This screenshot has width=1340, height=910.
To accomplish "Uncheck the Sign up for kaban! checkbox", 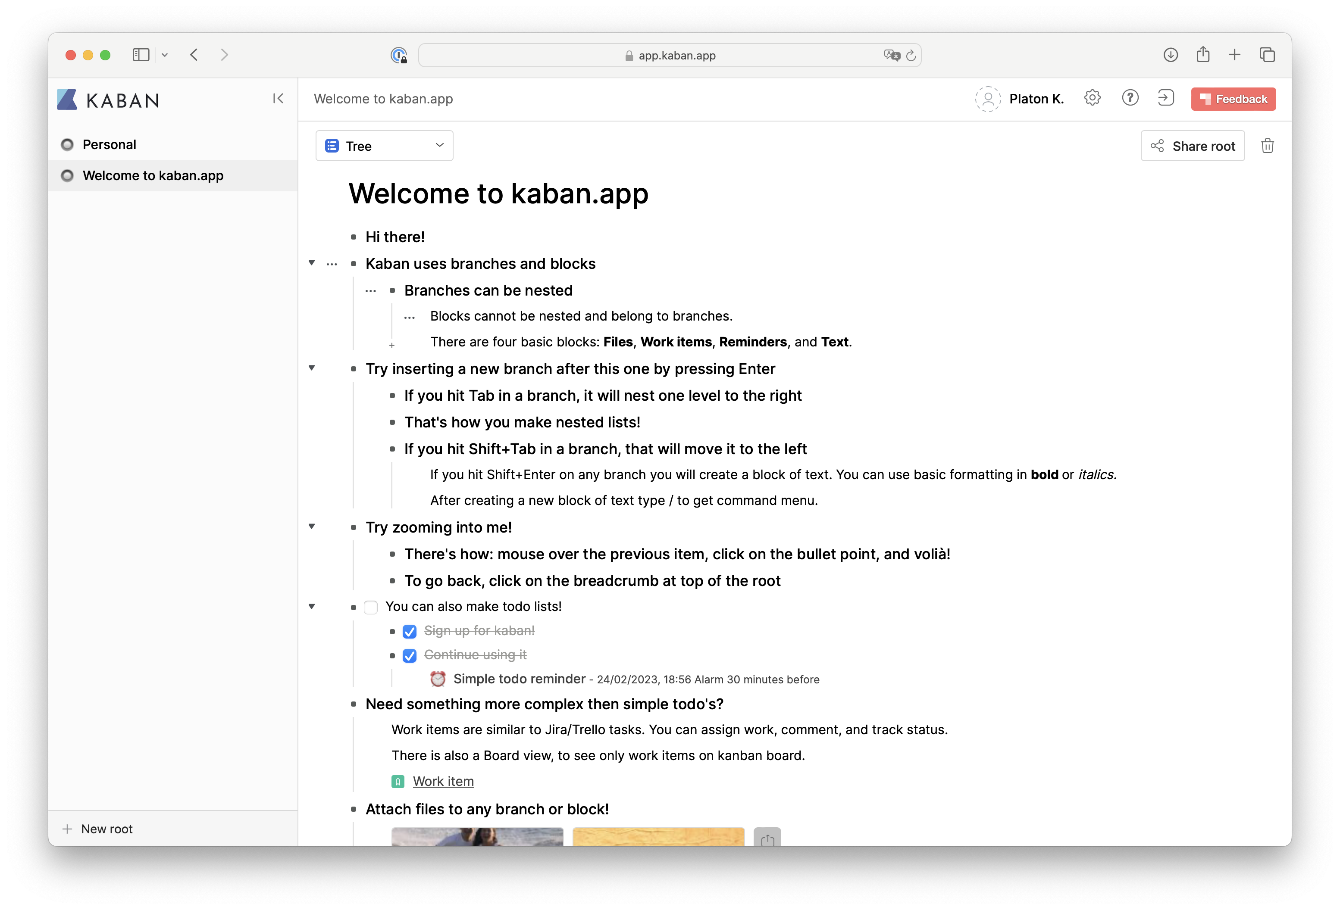I will [410, 632].
